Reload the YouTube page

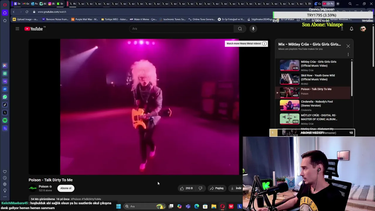click(27, 12)
